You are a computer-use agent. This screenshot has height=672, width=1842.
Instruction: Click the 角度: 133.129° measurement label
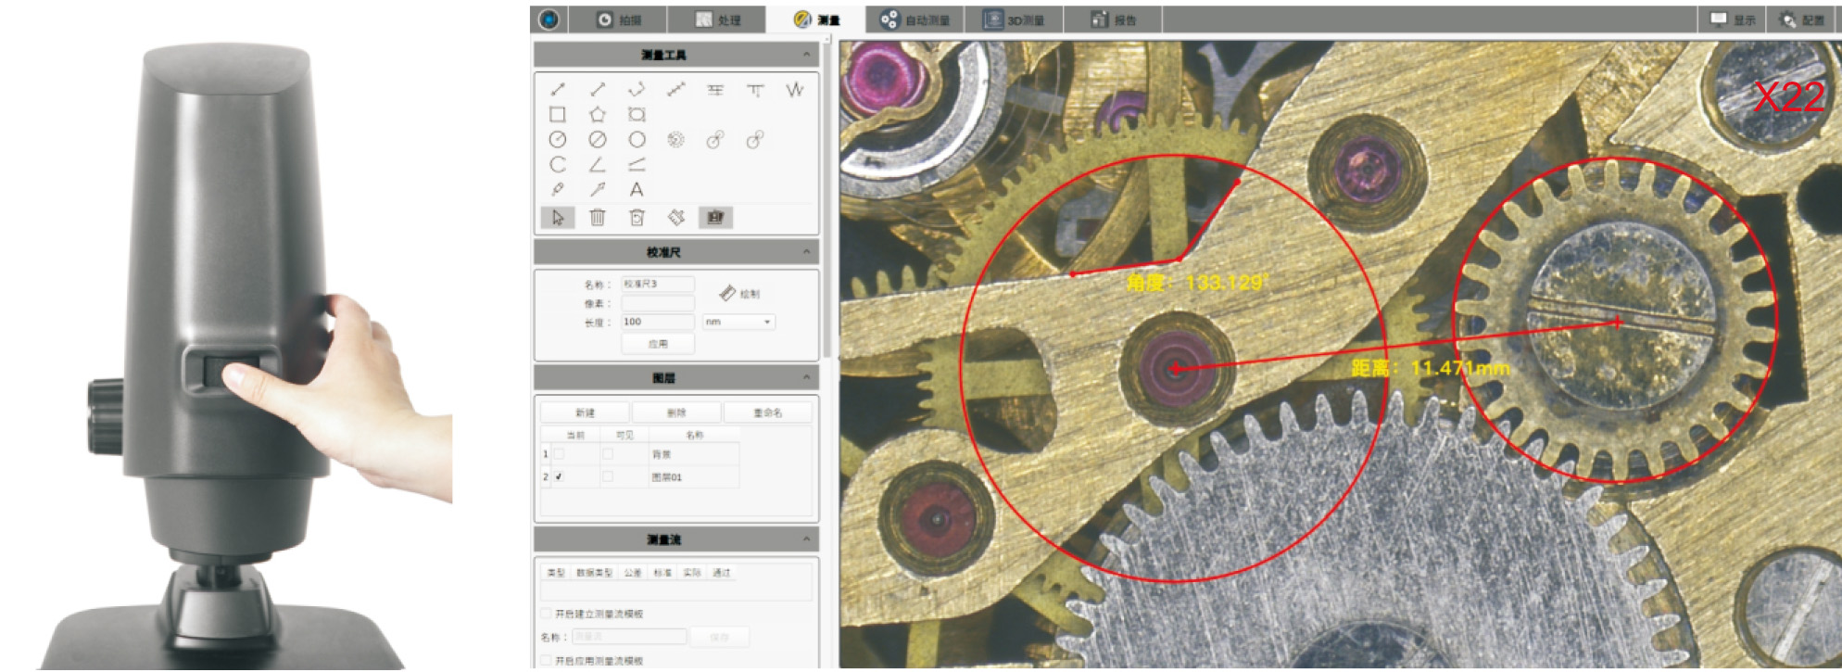(x=1196, y=282)
